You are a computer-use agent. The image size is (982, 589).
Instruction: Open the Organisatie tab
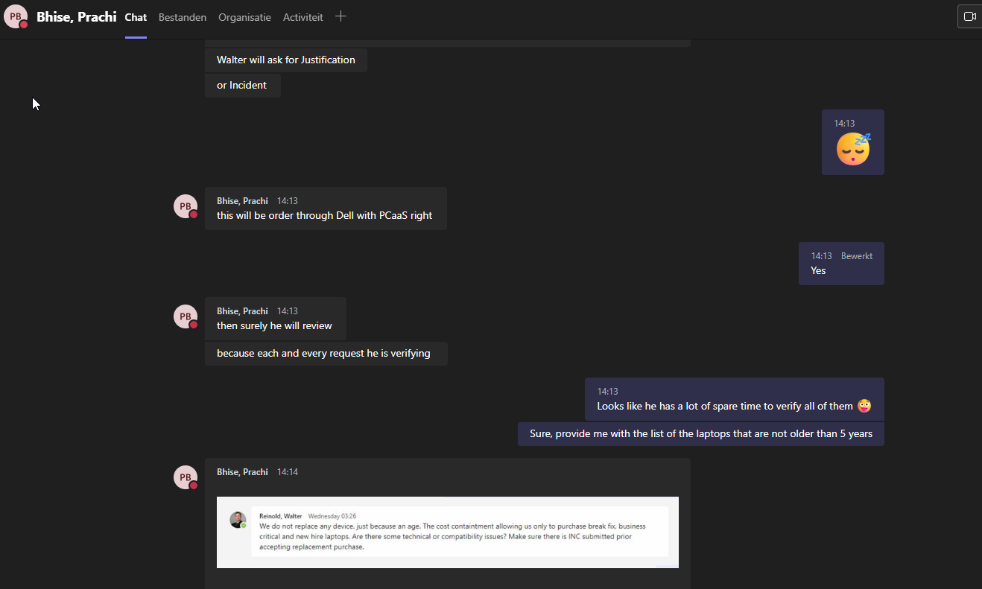tap(244, 17)
